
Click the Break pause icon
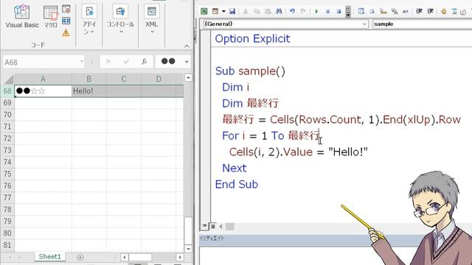327,12
